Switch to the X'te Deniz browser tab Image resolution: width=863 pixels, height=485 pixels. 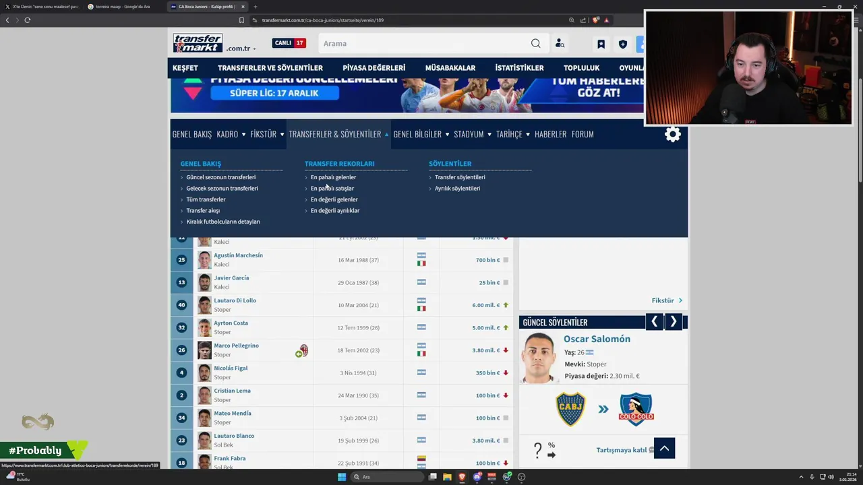coord(42,7)
